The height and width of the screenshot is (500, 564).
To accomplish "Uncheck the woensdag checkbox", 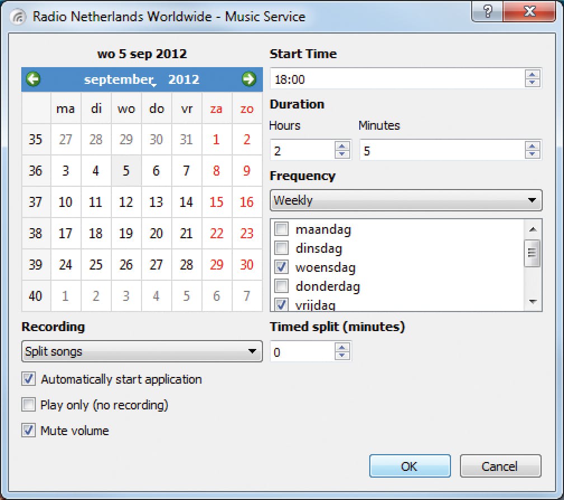I will tap(282, 268).
